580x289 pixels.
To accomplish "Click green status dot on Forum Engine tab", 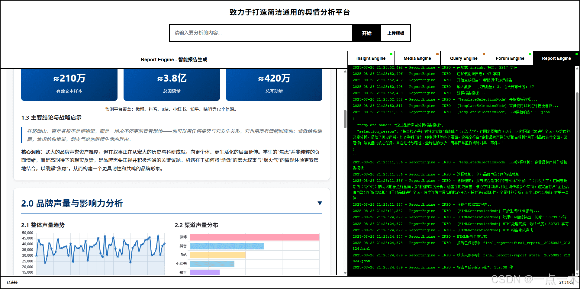I will point(530,55).
